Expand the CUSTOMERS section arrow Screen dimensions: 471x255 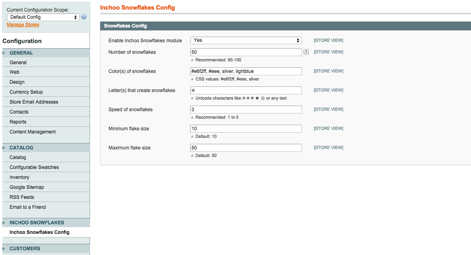coord(4,248)
